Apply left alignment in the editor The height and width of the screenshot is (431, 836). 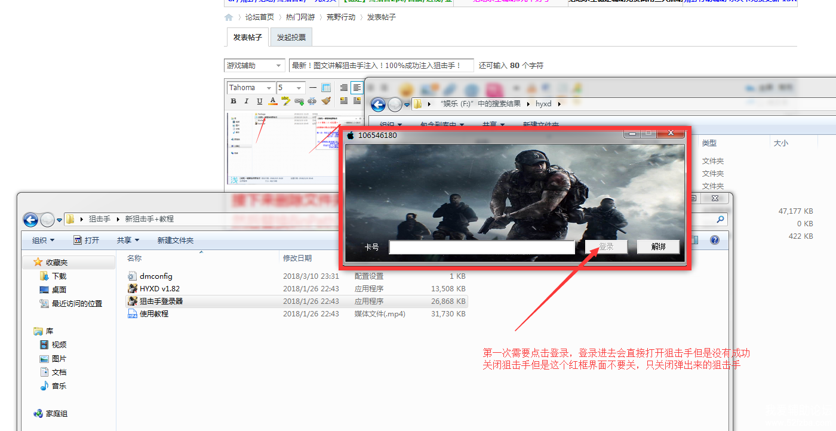click(357, 88)
